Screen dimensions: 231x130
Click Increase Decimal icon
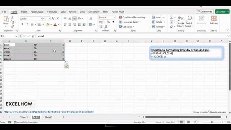pos(101,26)
